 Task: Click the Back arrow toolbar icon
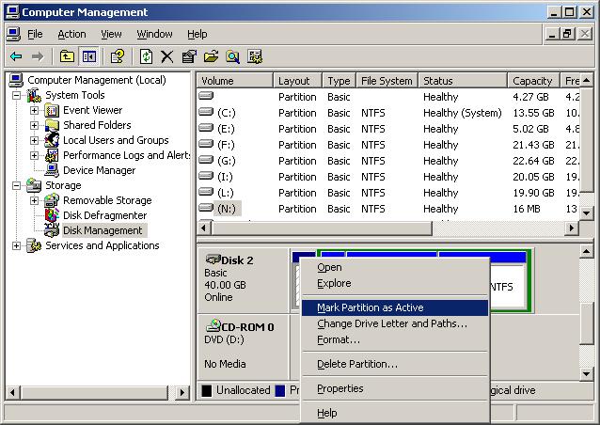tap(16, 57)
